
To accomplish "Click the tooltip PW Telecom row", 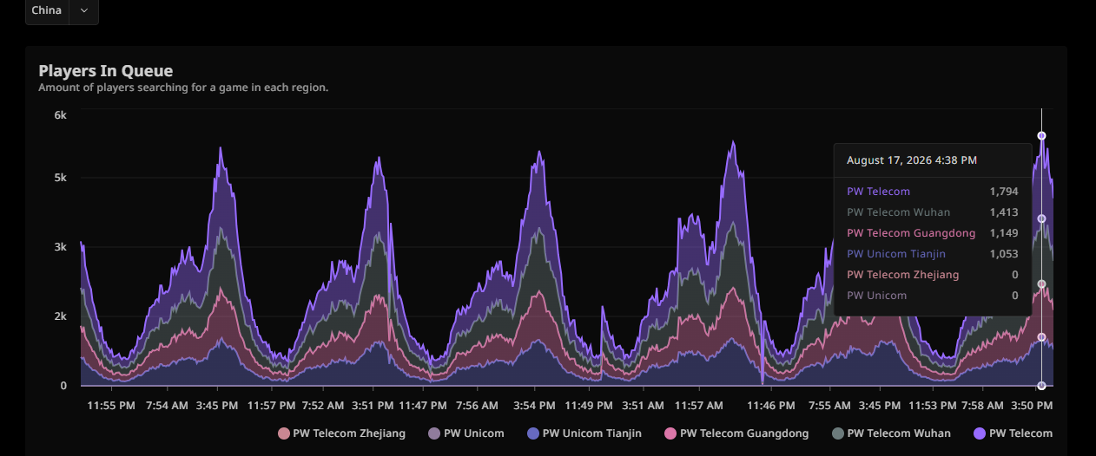I will 933,192.
